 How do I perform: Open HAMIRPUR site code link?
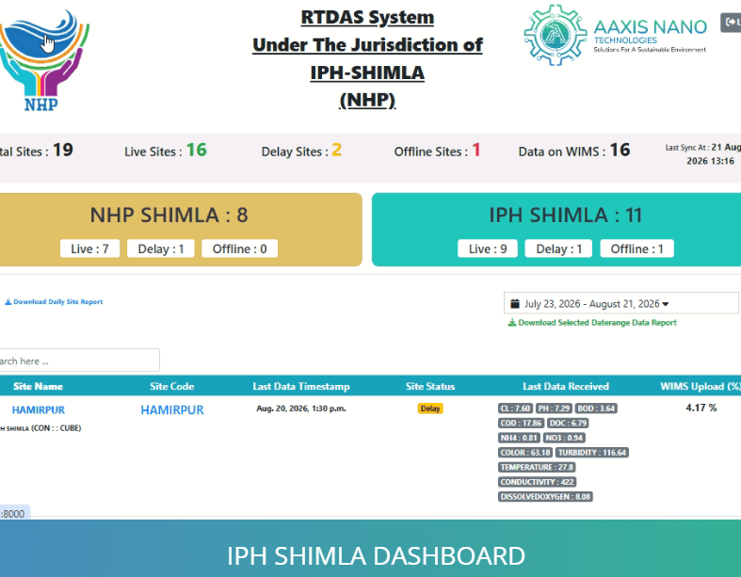(172, 409)
